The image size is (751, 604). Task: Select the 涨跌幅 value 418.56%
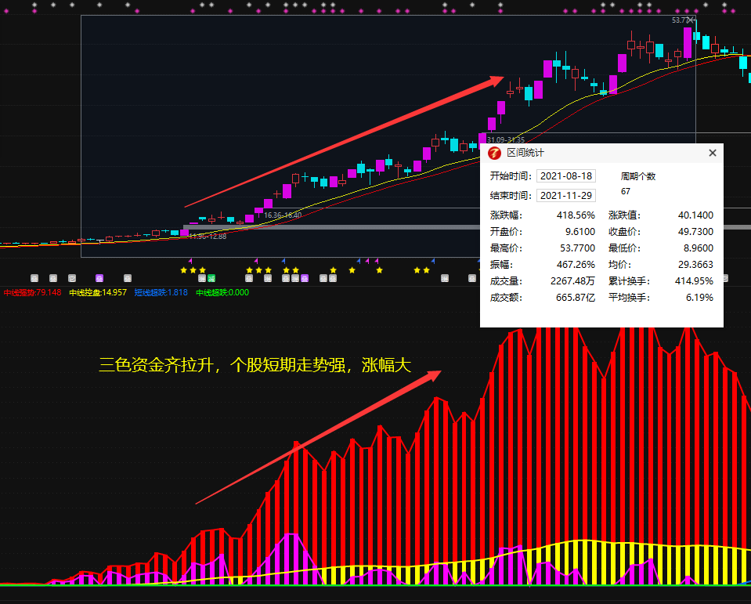[576, 215]
